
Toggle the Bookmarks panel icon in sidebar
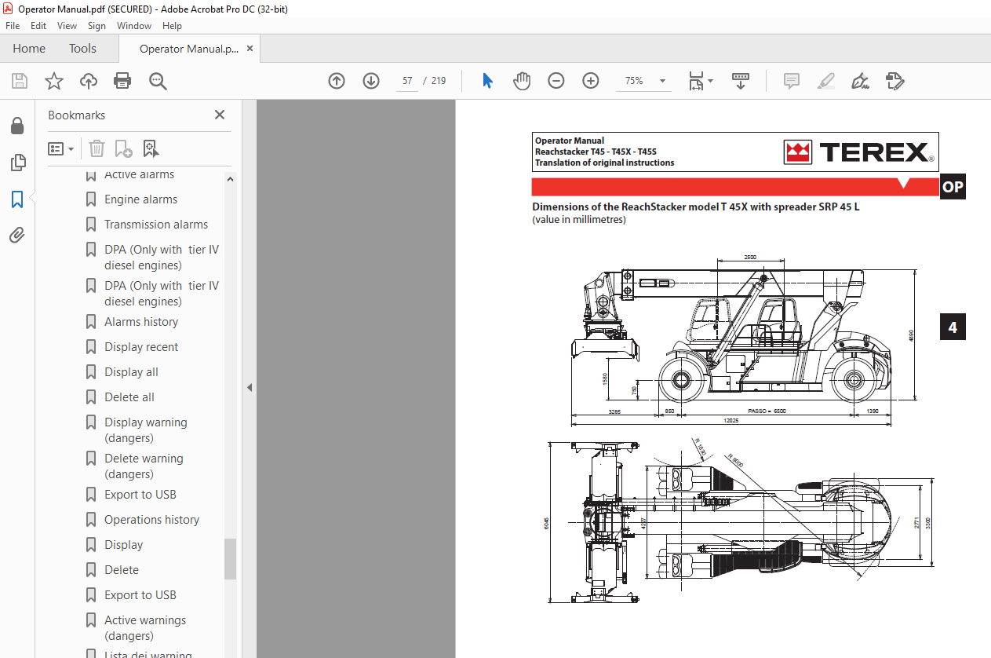(17, 199)
